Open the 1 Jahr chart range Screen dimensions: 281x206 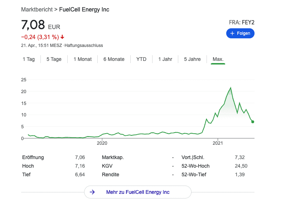(165, 59)
